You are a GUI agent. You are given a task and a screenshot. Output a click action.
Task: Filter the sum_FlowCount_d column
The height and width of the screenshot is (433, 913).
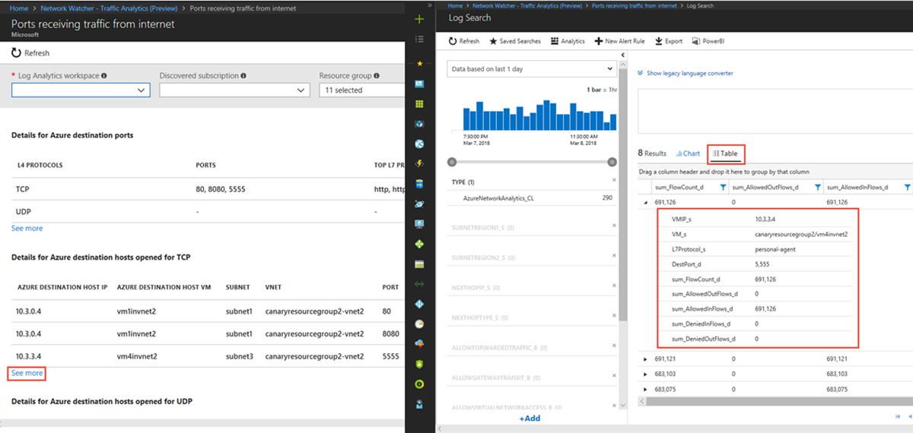click(722, 187)
